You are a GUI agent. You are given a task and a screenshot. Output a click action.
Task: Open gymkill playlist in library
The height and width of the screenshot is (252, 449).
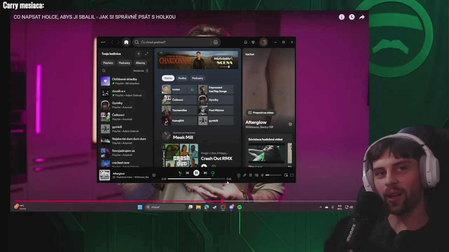pyautogui.click(x=125, y=129)
